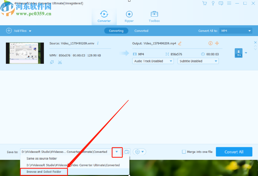Click the video preview thumbnail

(25, 53)
